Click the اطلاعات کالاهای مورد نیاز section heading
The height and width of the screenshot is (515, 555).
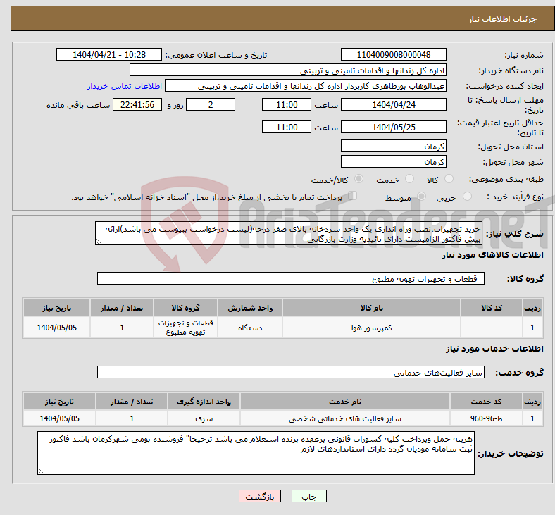click(x=492, y=255)
